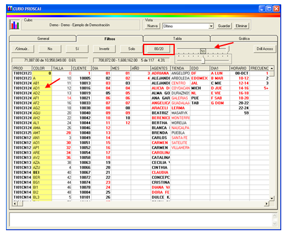Select CLAUDIA in the AGENTES column
Viewport: 289px width, 235px height.
[x=160, y=172]
